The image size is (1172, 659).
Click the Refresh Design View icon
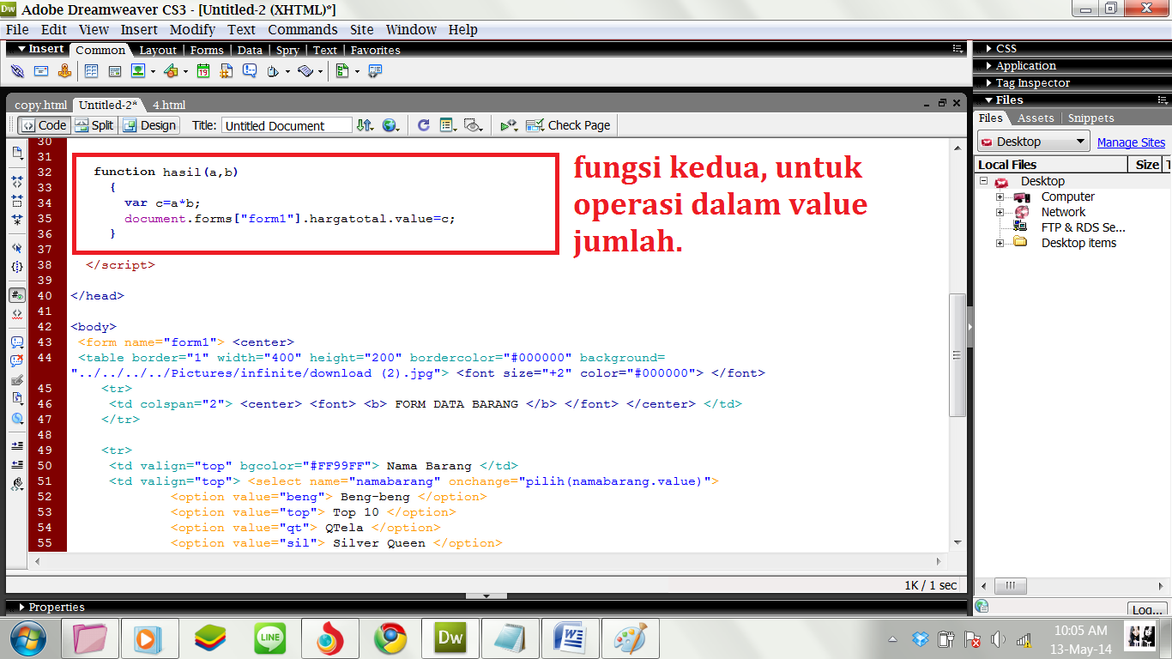coord(422,125)
